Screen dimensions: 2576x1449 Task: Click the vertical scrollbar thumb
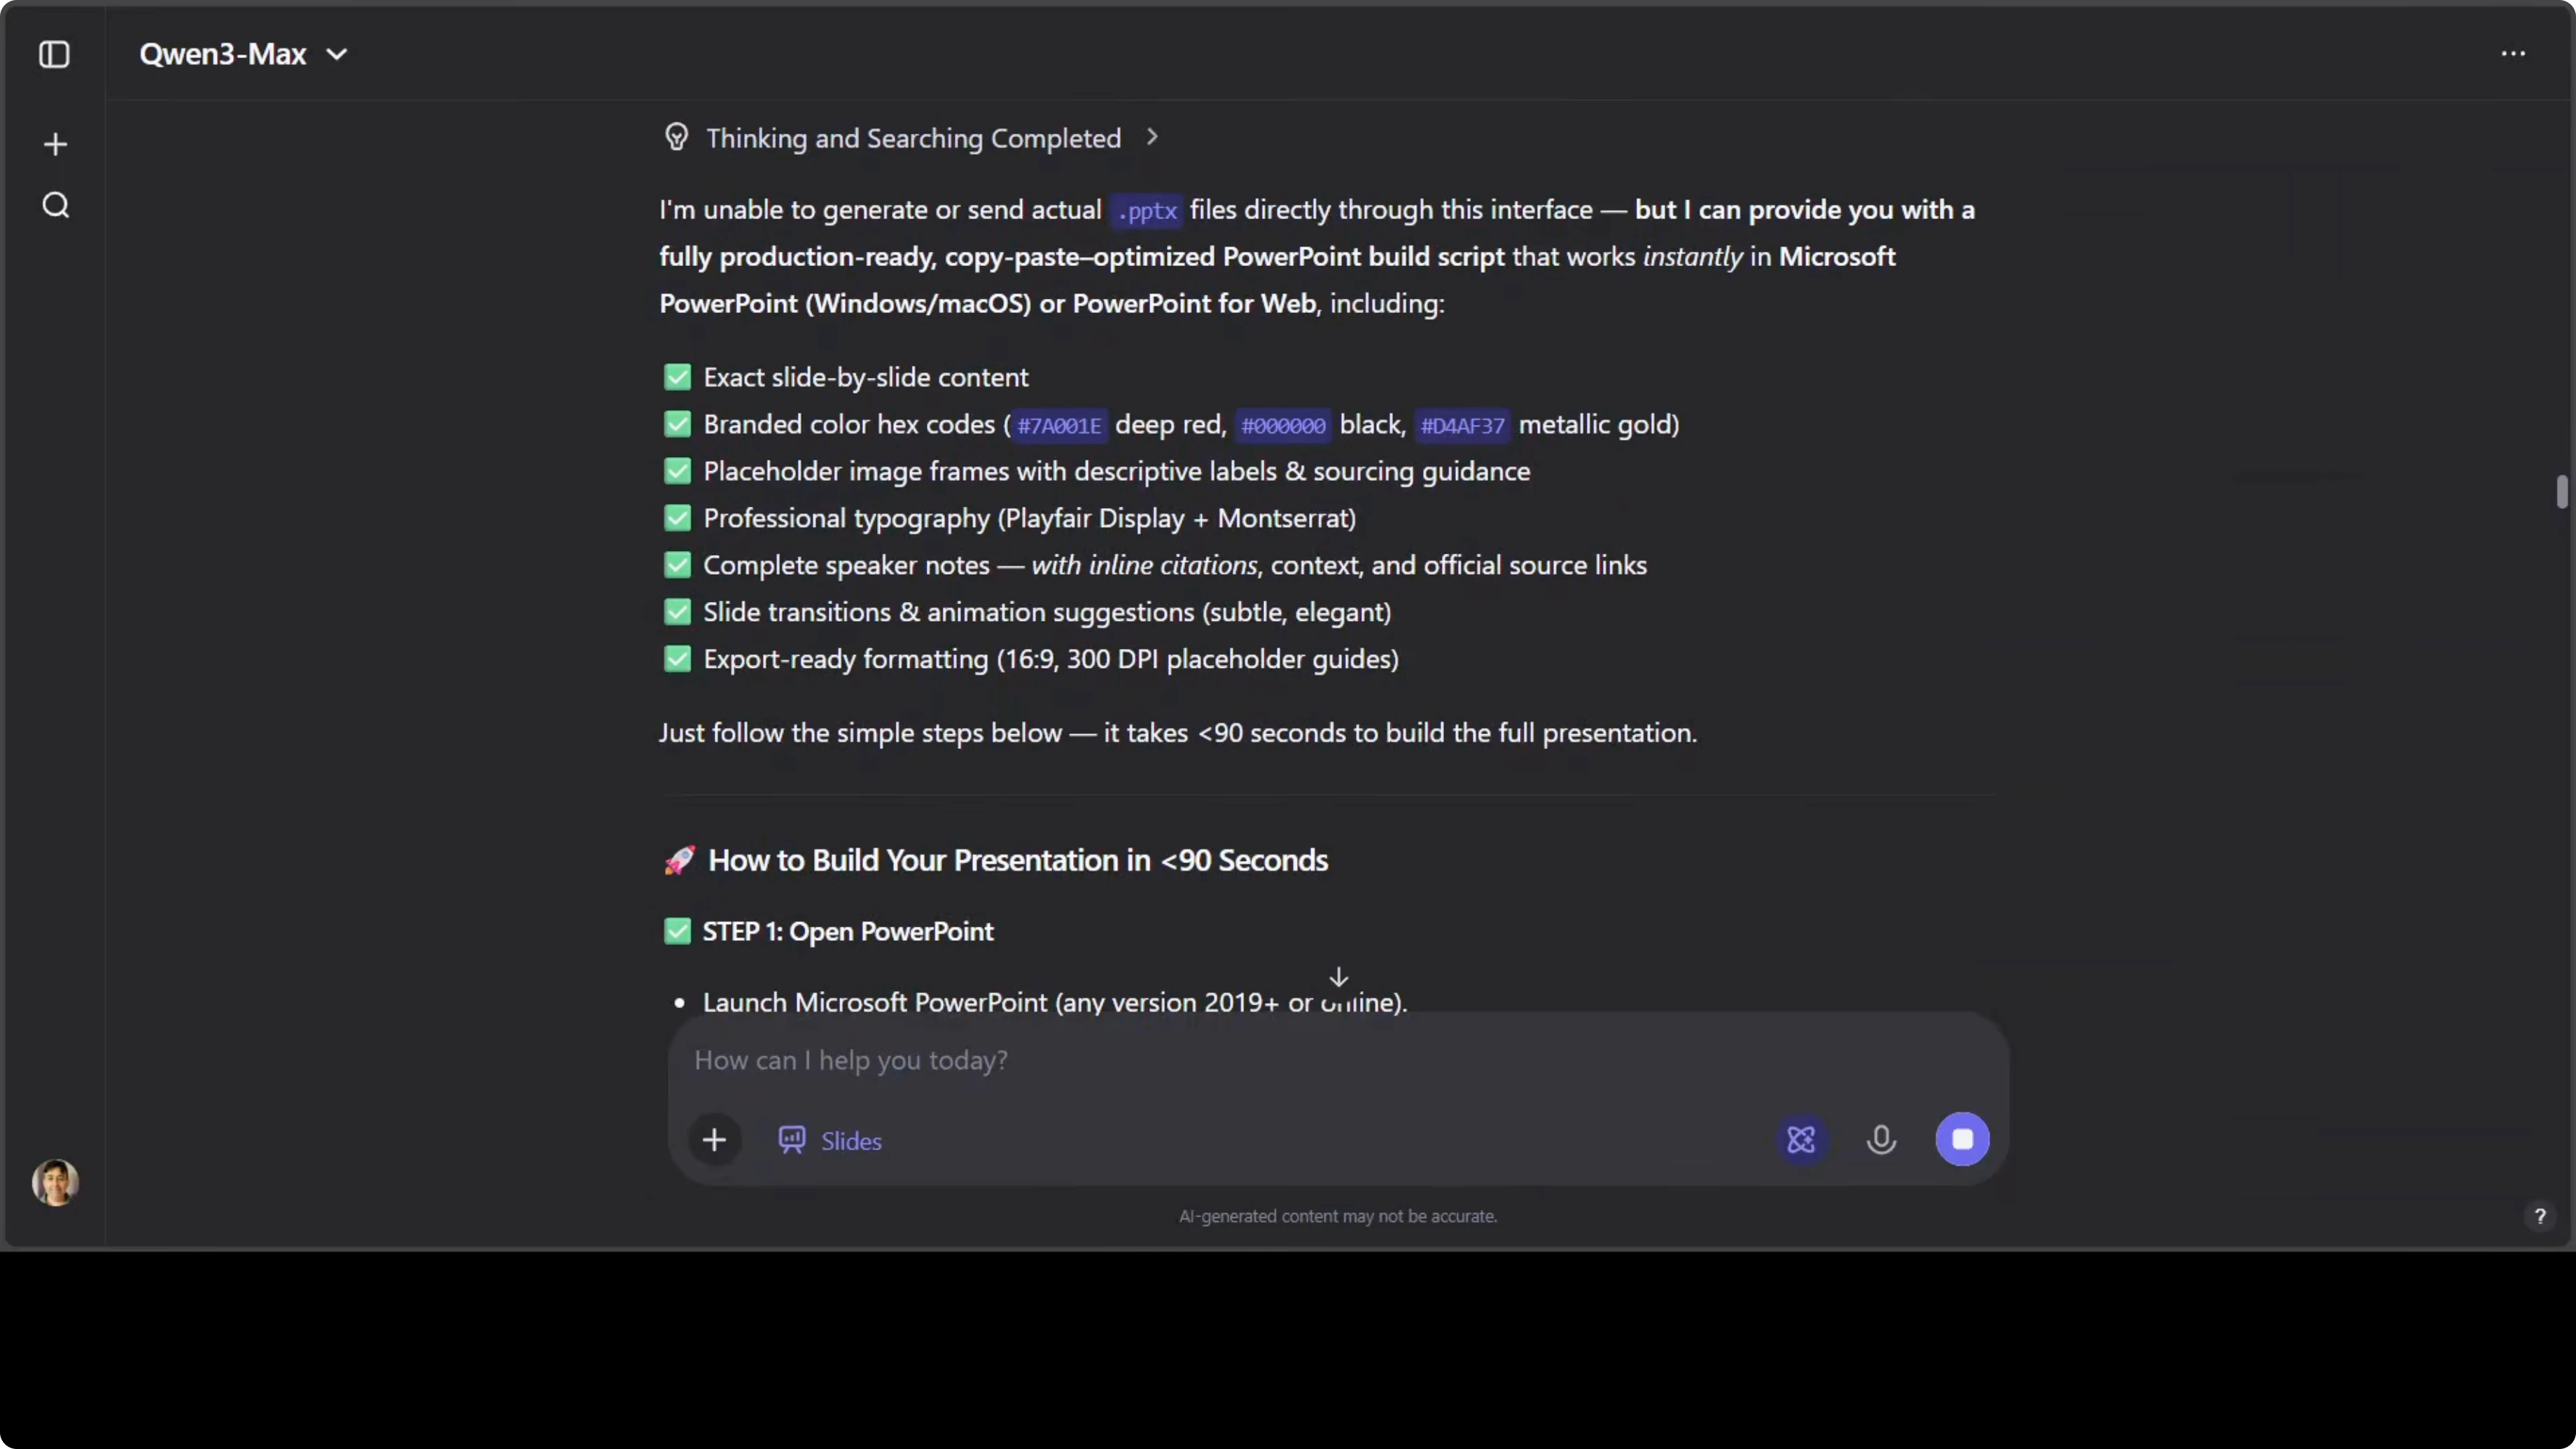pos(2561,492)
